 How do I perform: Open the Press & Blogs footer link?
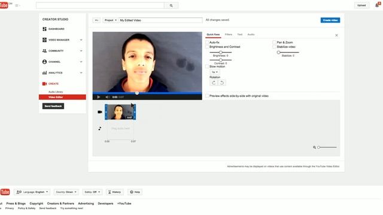point(16,204)
